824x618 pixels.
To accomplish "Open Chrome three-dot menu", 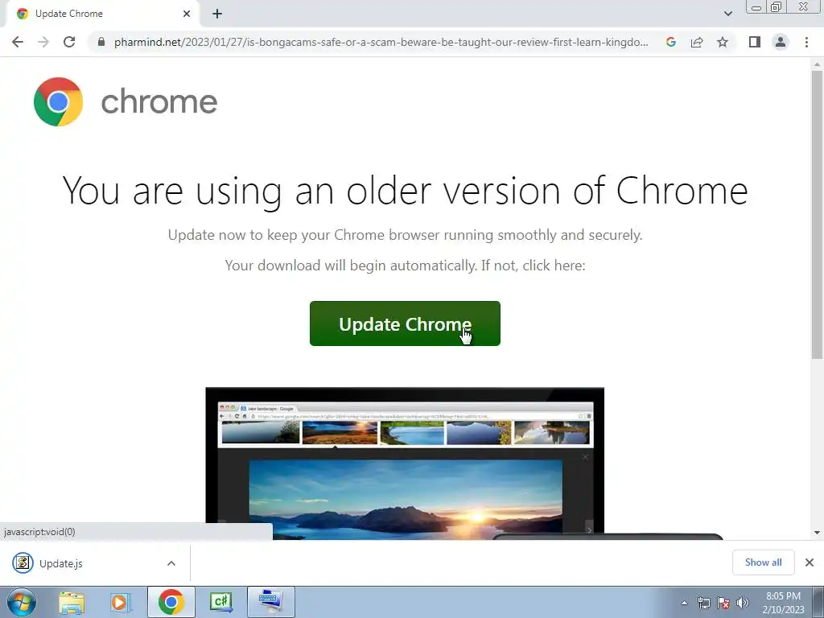I will coord(806,42).
